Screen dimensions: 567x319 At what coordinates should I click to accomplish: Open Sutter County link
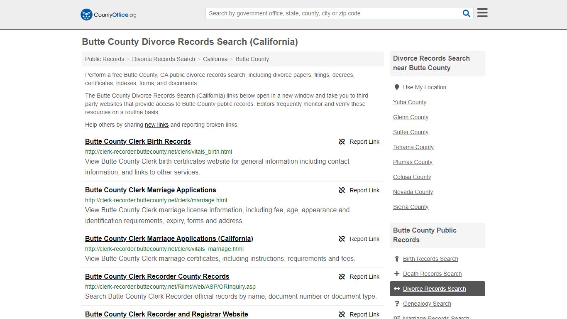click(411, 132)
